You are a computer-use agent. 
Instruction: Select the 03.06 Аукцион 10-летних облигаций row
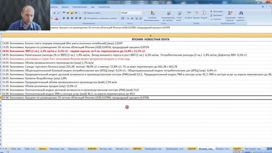pos(137,98)
